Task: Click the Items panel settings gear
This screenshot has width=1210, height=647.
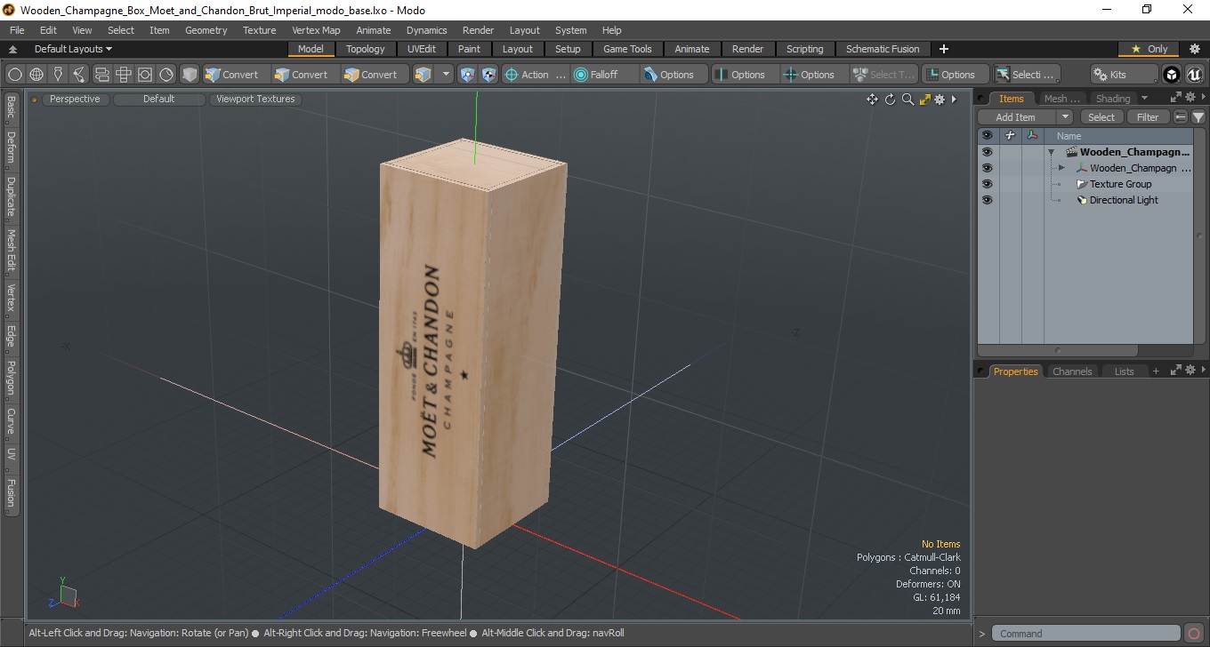Action: pyautogui.click(x=1190, y=98)
